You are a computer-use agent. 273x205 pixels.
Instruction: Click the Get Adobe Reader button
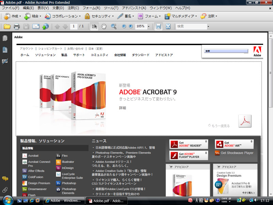click(x=189, y=144)
